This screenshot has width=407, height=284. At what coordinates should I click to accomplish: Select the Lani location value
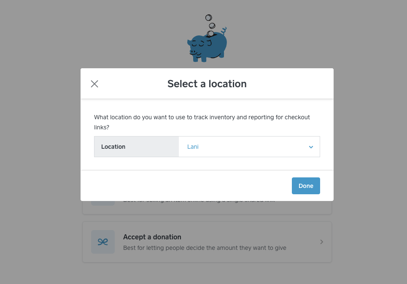click(193, 146)
